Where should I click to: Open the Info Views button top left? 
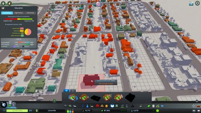3,3
